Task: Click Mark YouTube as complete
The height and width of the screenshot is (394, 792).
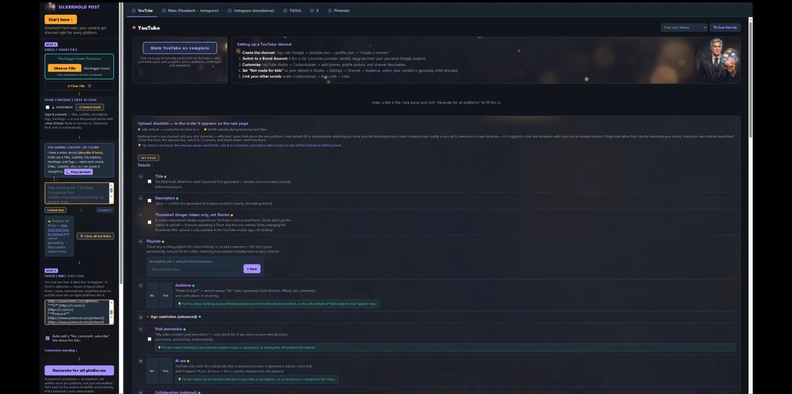Action: tap(180, 48)
